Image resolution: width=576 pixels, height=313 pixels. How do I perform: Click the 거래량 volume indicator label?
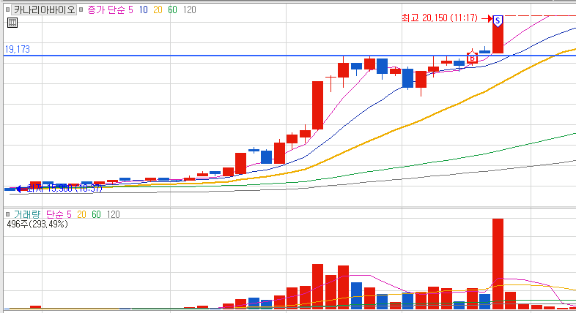[x=27, y=214]
